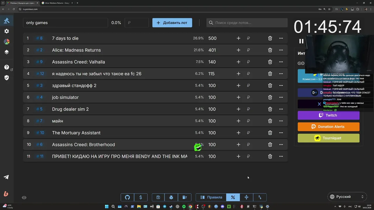Add amount with plus on 7 days to die
The width and height of the screenshot is (374, 210).
pyautogui.click(x=238, y=38)
